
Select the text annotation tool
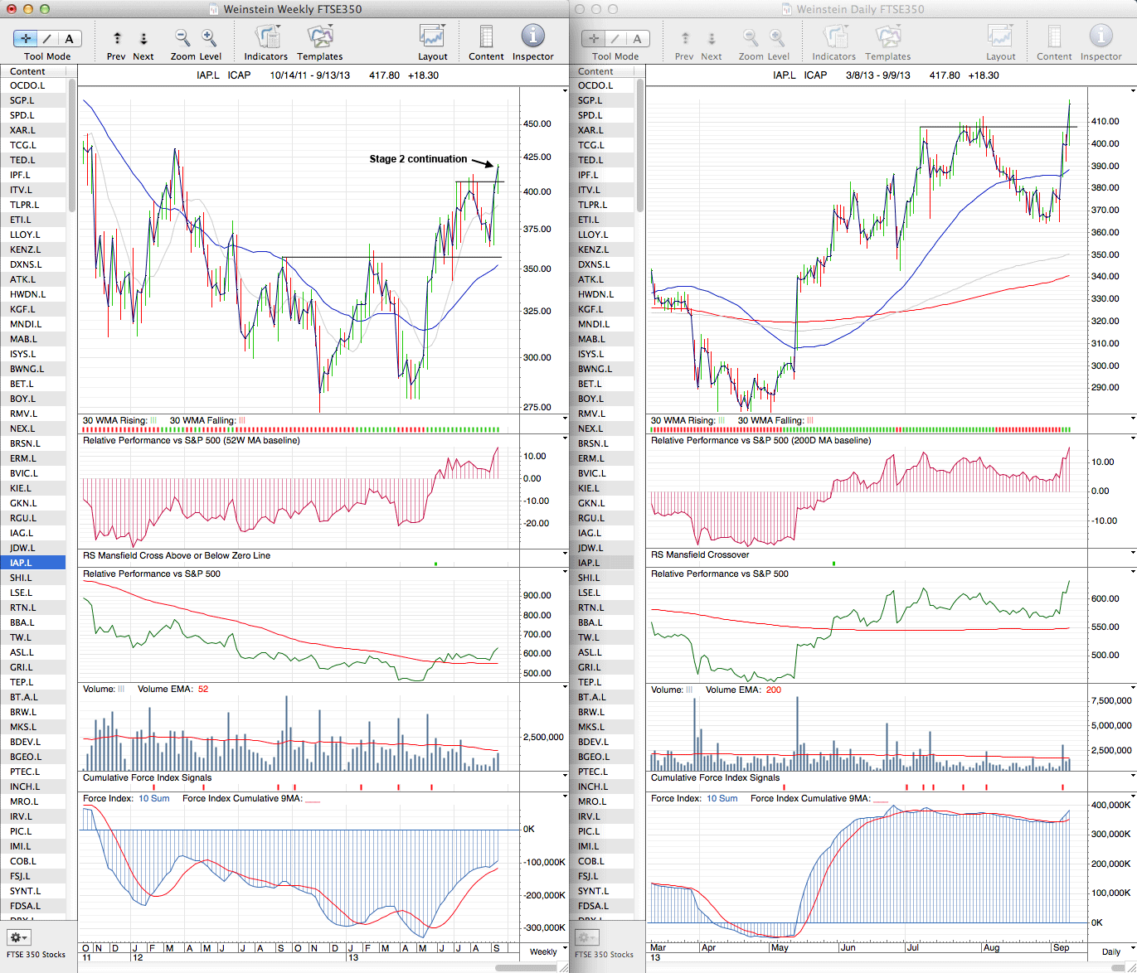point(69,38)
